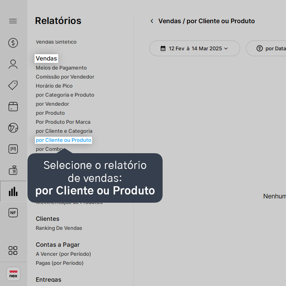The height and width of the screenshot is (286, 286).
Task: Open the reports bar chart icon
Action: point(13,191)
